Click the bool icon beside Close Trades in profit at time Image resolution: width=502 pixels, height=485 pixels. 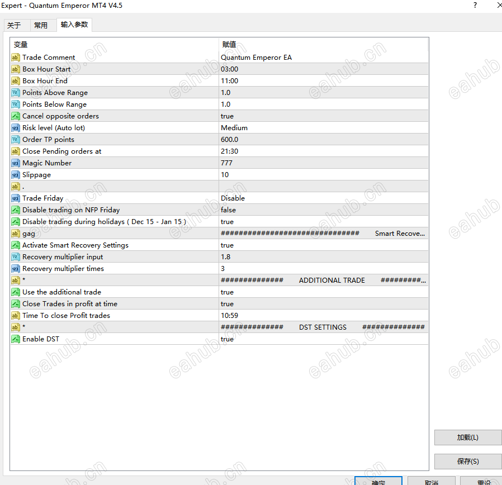pyautogui.click(x=15, y=304)
